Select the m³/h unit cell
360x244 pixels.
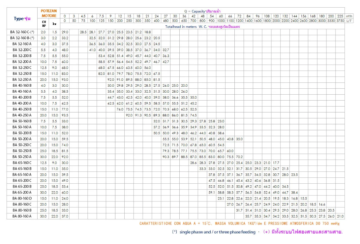tap(349, 16)
